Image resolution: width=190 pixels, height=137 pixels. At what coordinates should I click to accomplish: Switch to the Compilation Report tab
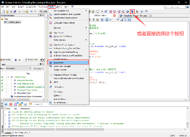[x=135, y=16]
